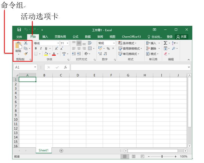Click Decrease Decimal icon
Screen dimensions: 204x163
105,54
